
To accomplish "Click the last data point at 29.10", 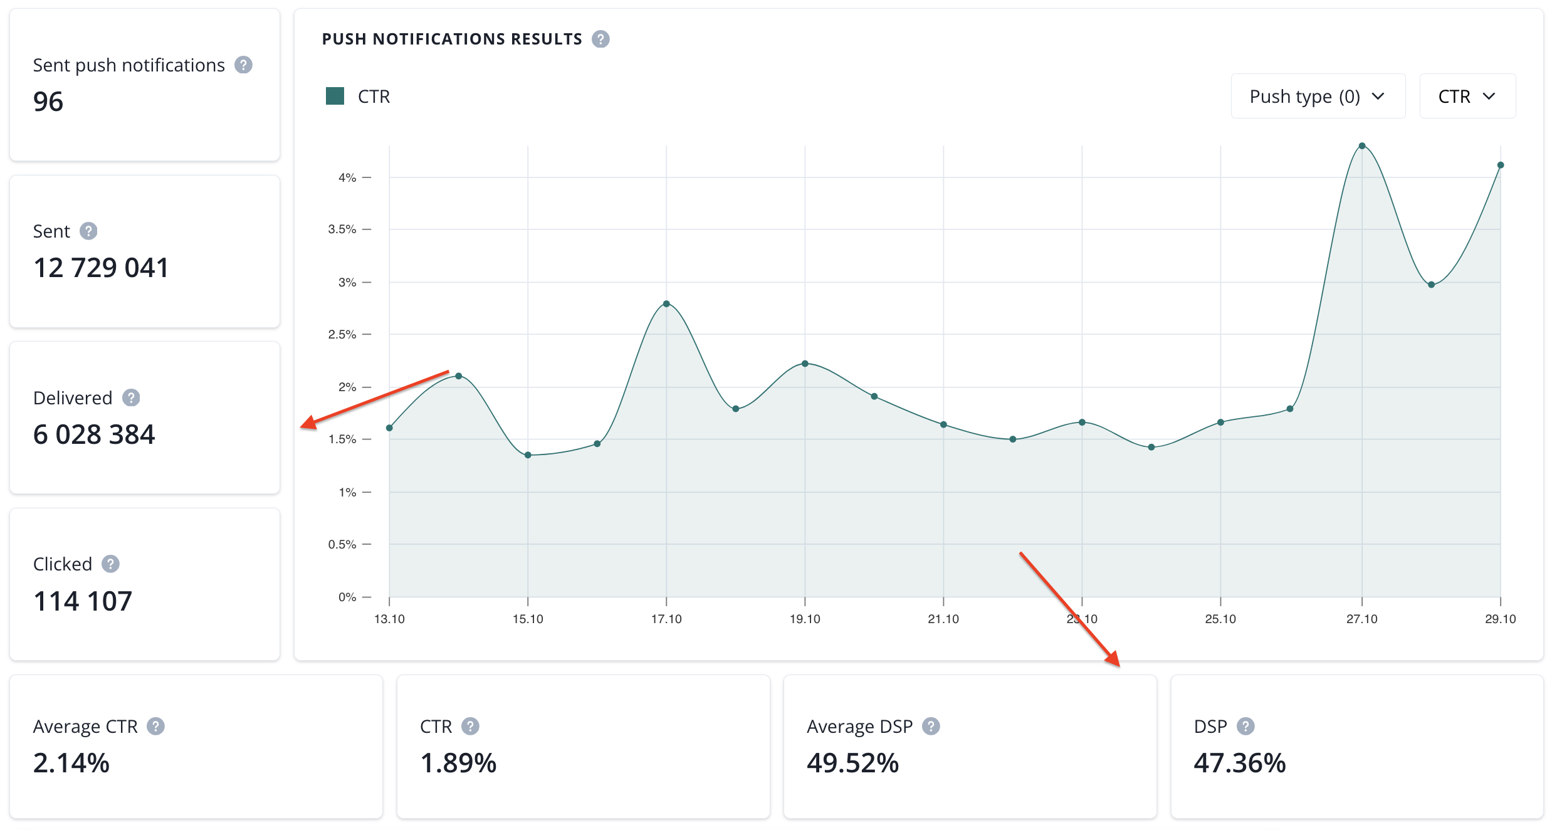I will (x=1500, y=165).
